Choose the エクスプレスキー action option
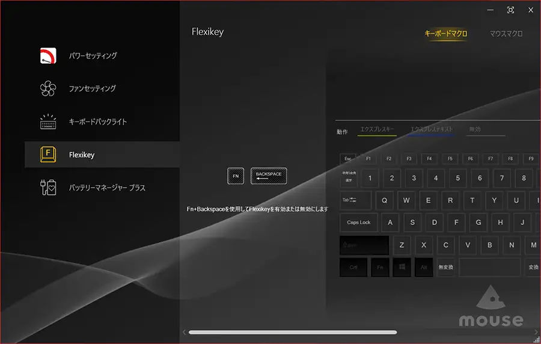 [377, 129]
